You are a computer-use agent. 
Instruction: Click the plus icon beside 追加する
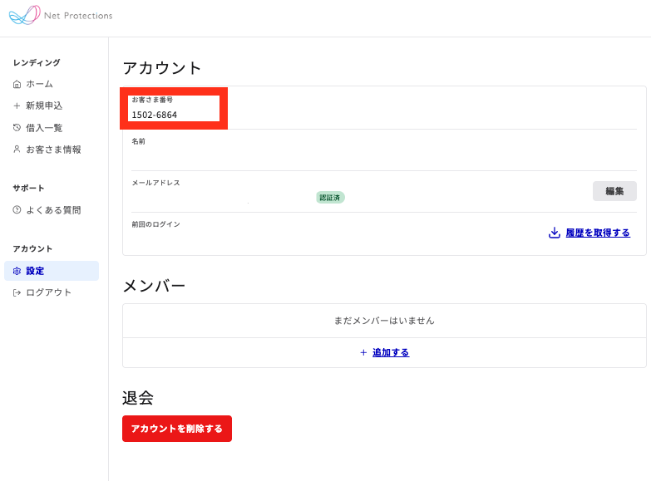(x=363, y=352)
